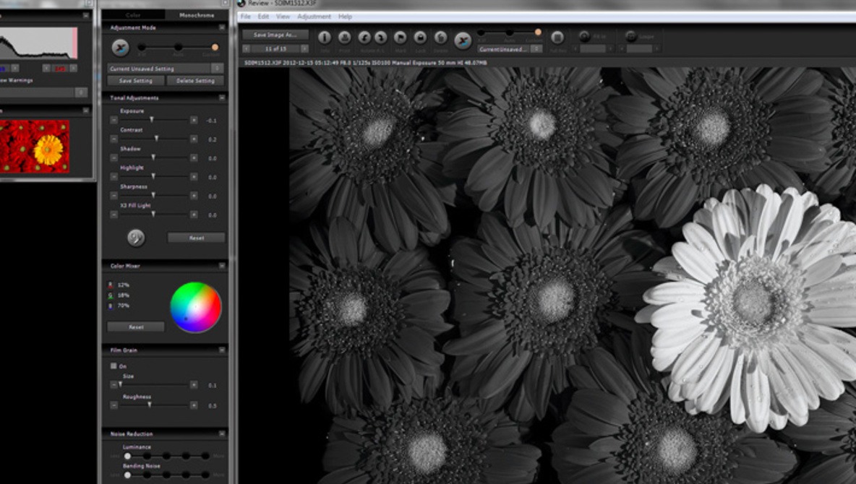Image resolution: width=856 pixels, height=484 pixels.
Task: Open Current Unsaved Setting dropdown in panel
Action: tap(165, 69)
